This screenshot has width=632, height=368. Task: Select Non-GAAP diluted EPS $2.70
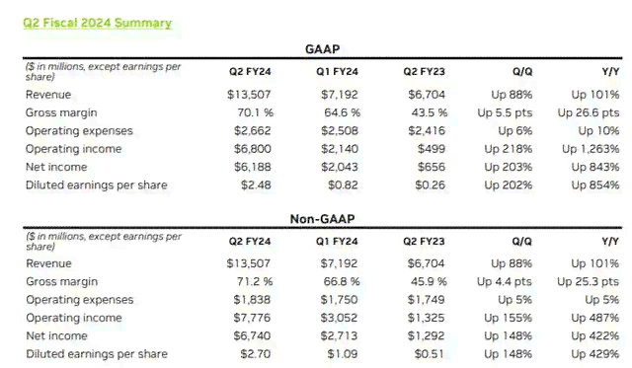tap(255, 354)
